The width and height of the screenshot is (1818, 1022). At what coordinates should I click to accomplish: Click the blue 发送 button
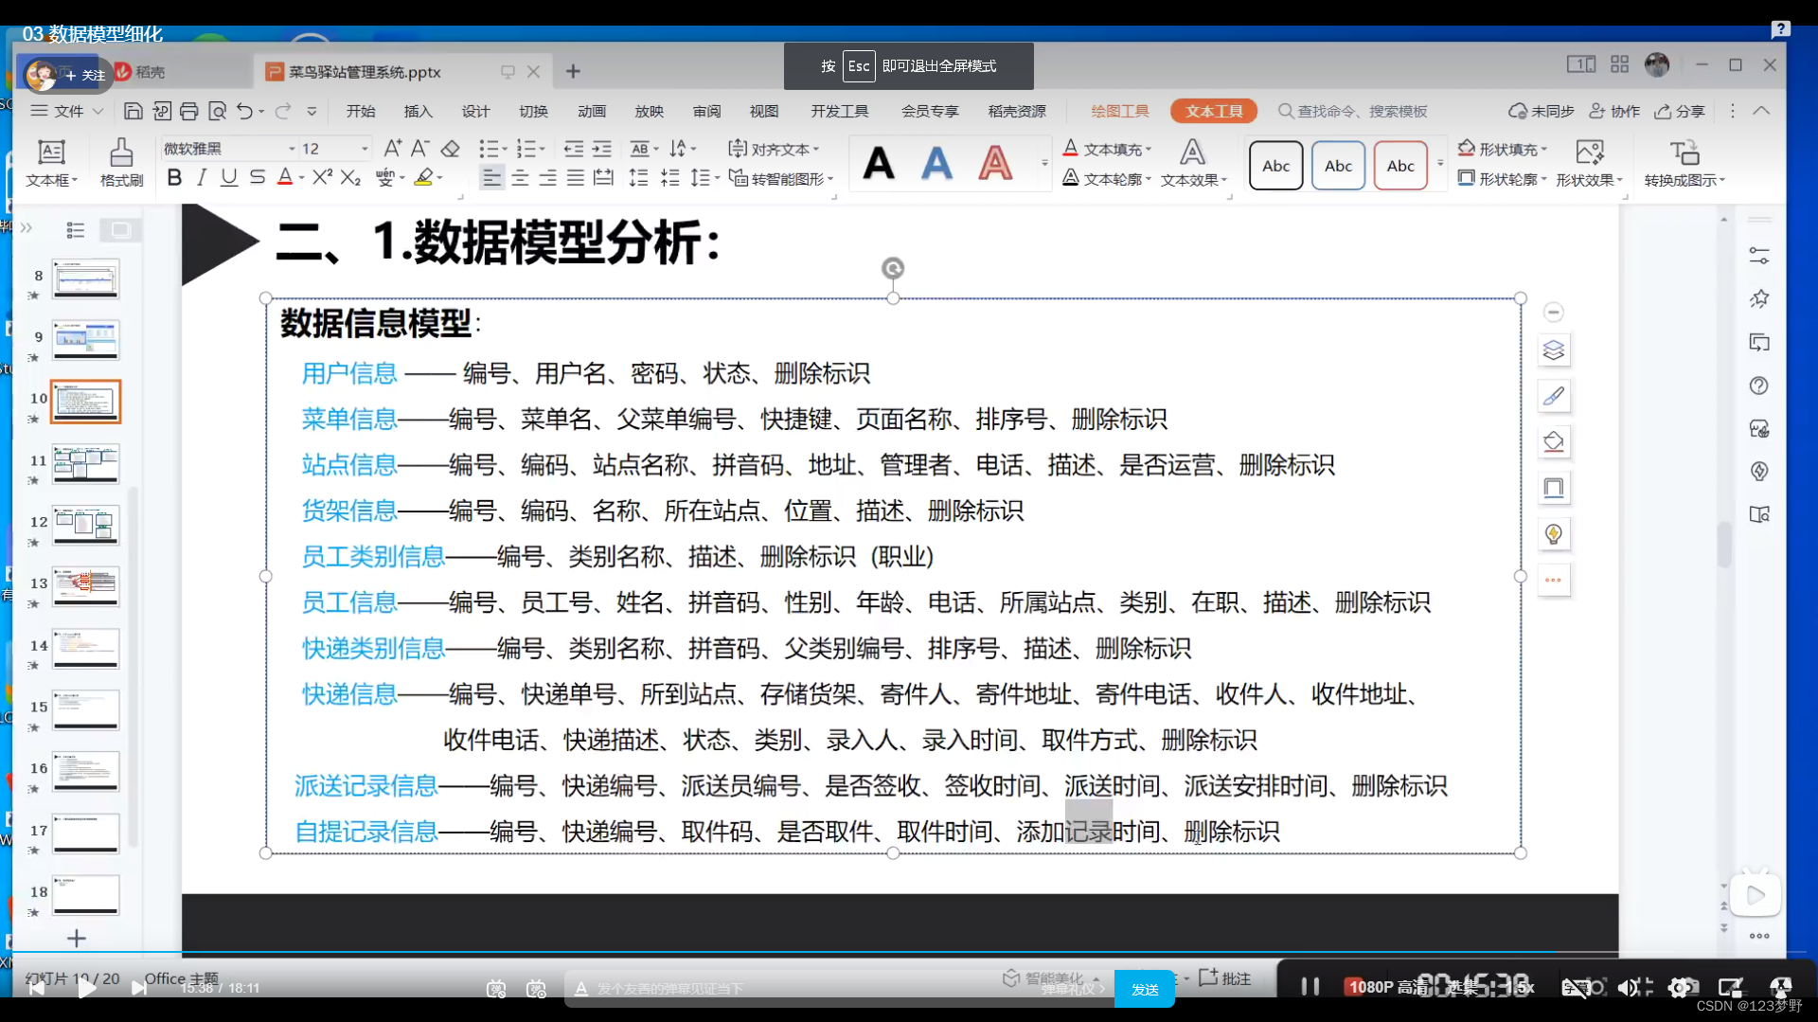pos(1145,989)
